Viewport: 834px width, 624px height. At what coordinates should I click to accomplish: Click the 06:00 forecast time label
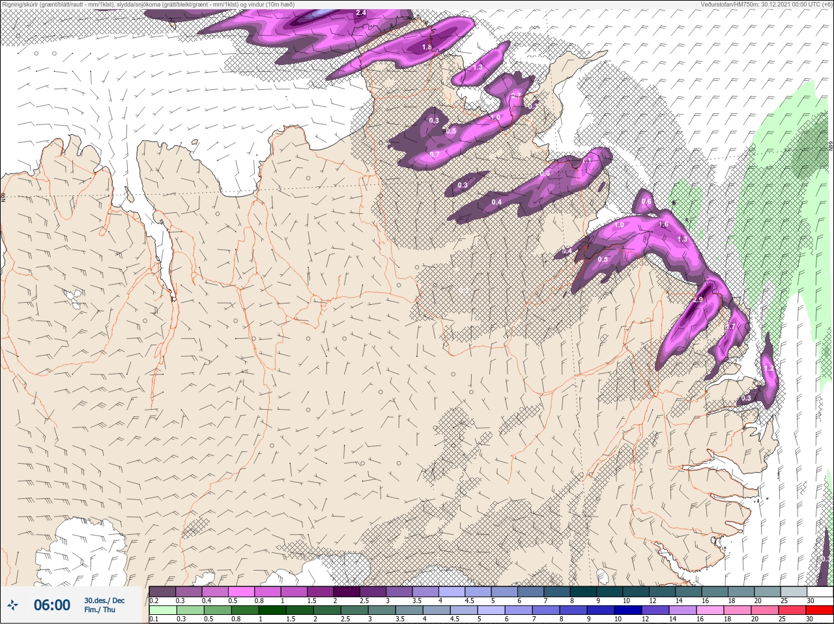tap(52, 606)
